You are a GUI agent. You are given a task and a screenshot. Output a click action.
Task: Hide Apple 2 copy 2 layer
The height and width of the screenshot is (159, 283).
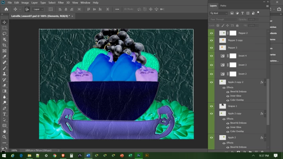(x=211, y=82)
